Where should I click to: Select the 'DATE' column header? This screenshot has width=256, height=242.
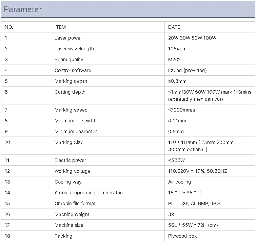coord(174,27)
